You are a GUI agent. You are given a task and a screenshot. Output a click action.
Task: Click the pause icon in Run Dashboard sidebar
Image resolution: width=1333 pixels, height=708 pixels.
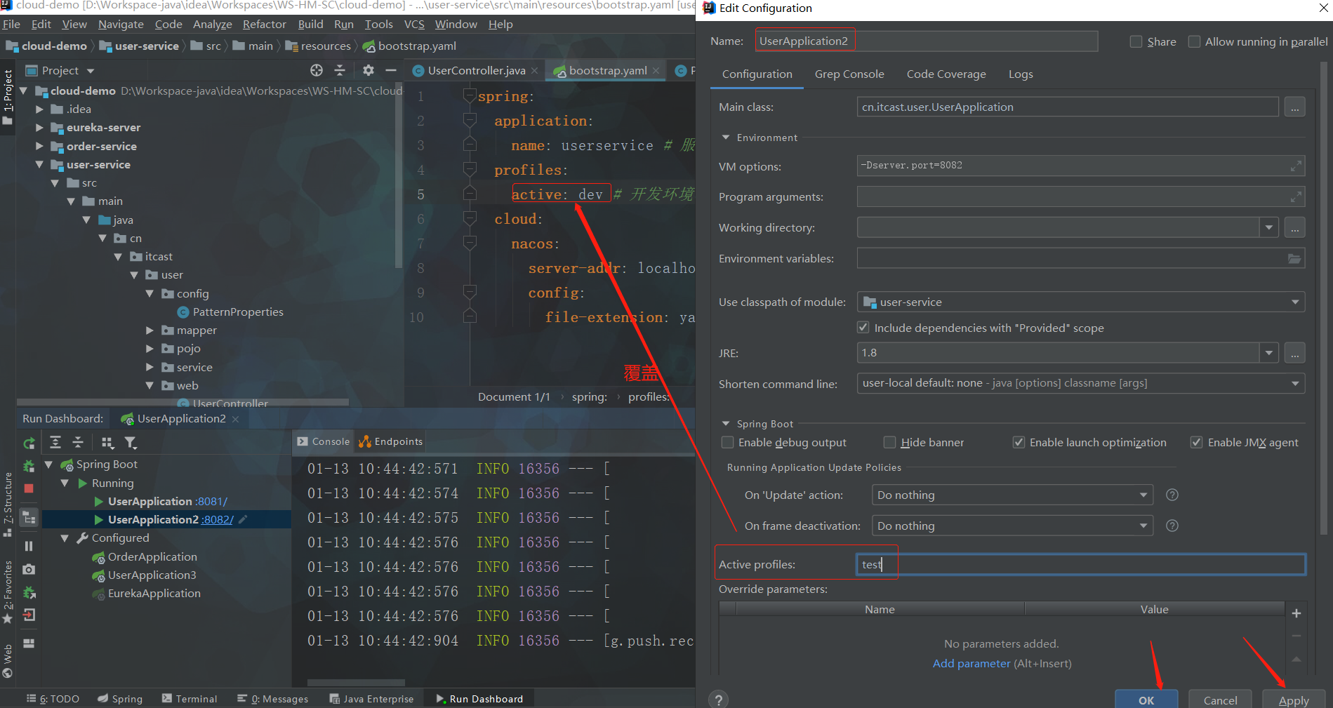[x=29, y=546]
